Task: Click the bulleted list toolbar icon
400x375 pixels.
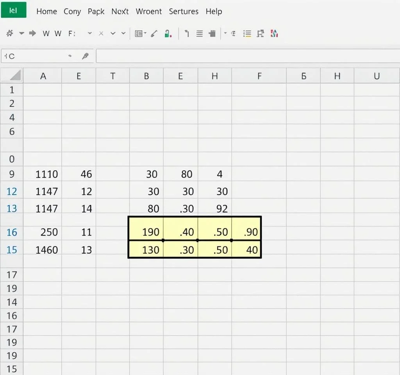Action: click(247, 34)
